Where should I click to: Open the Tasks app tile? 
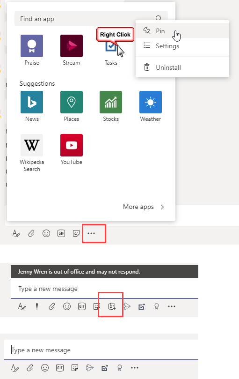click(x=111, y=46)
